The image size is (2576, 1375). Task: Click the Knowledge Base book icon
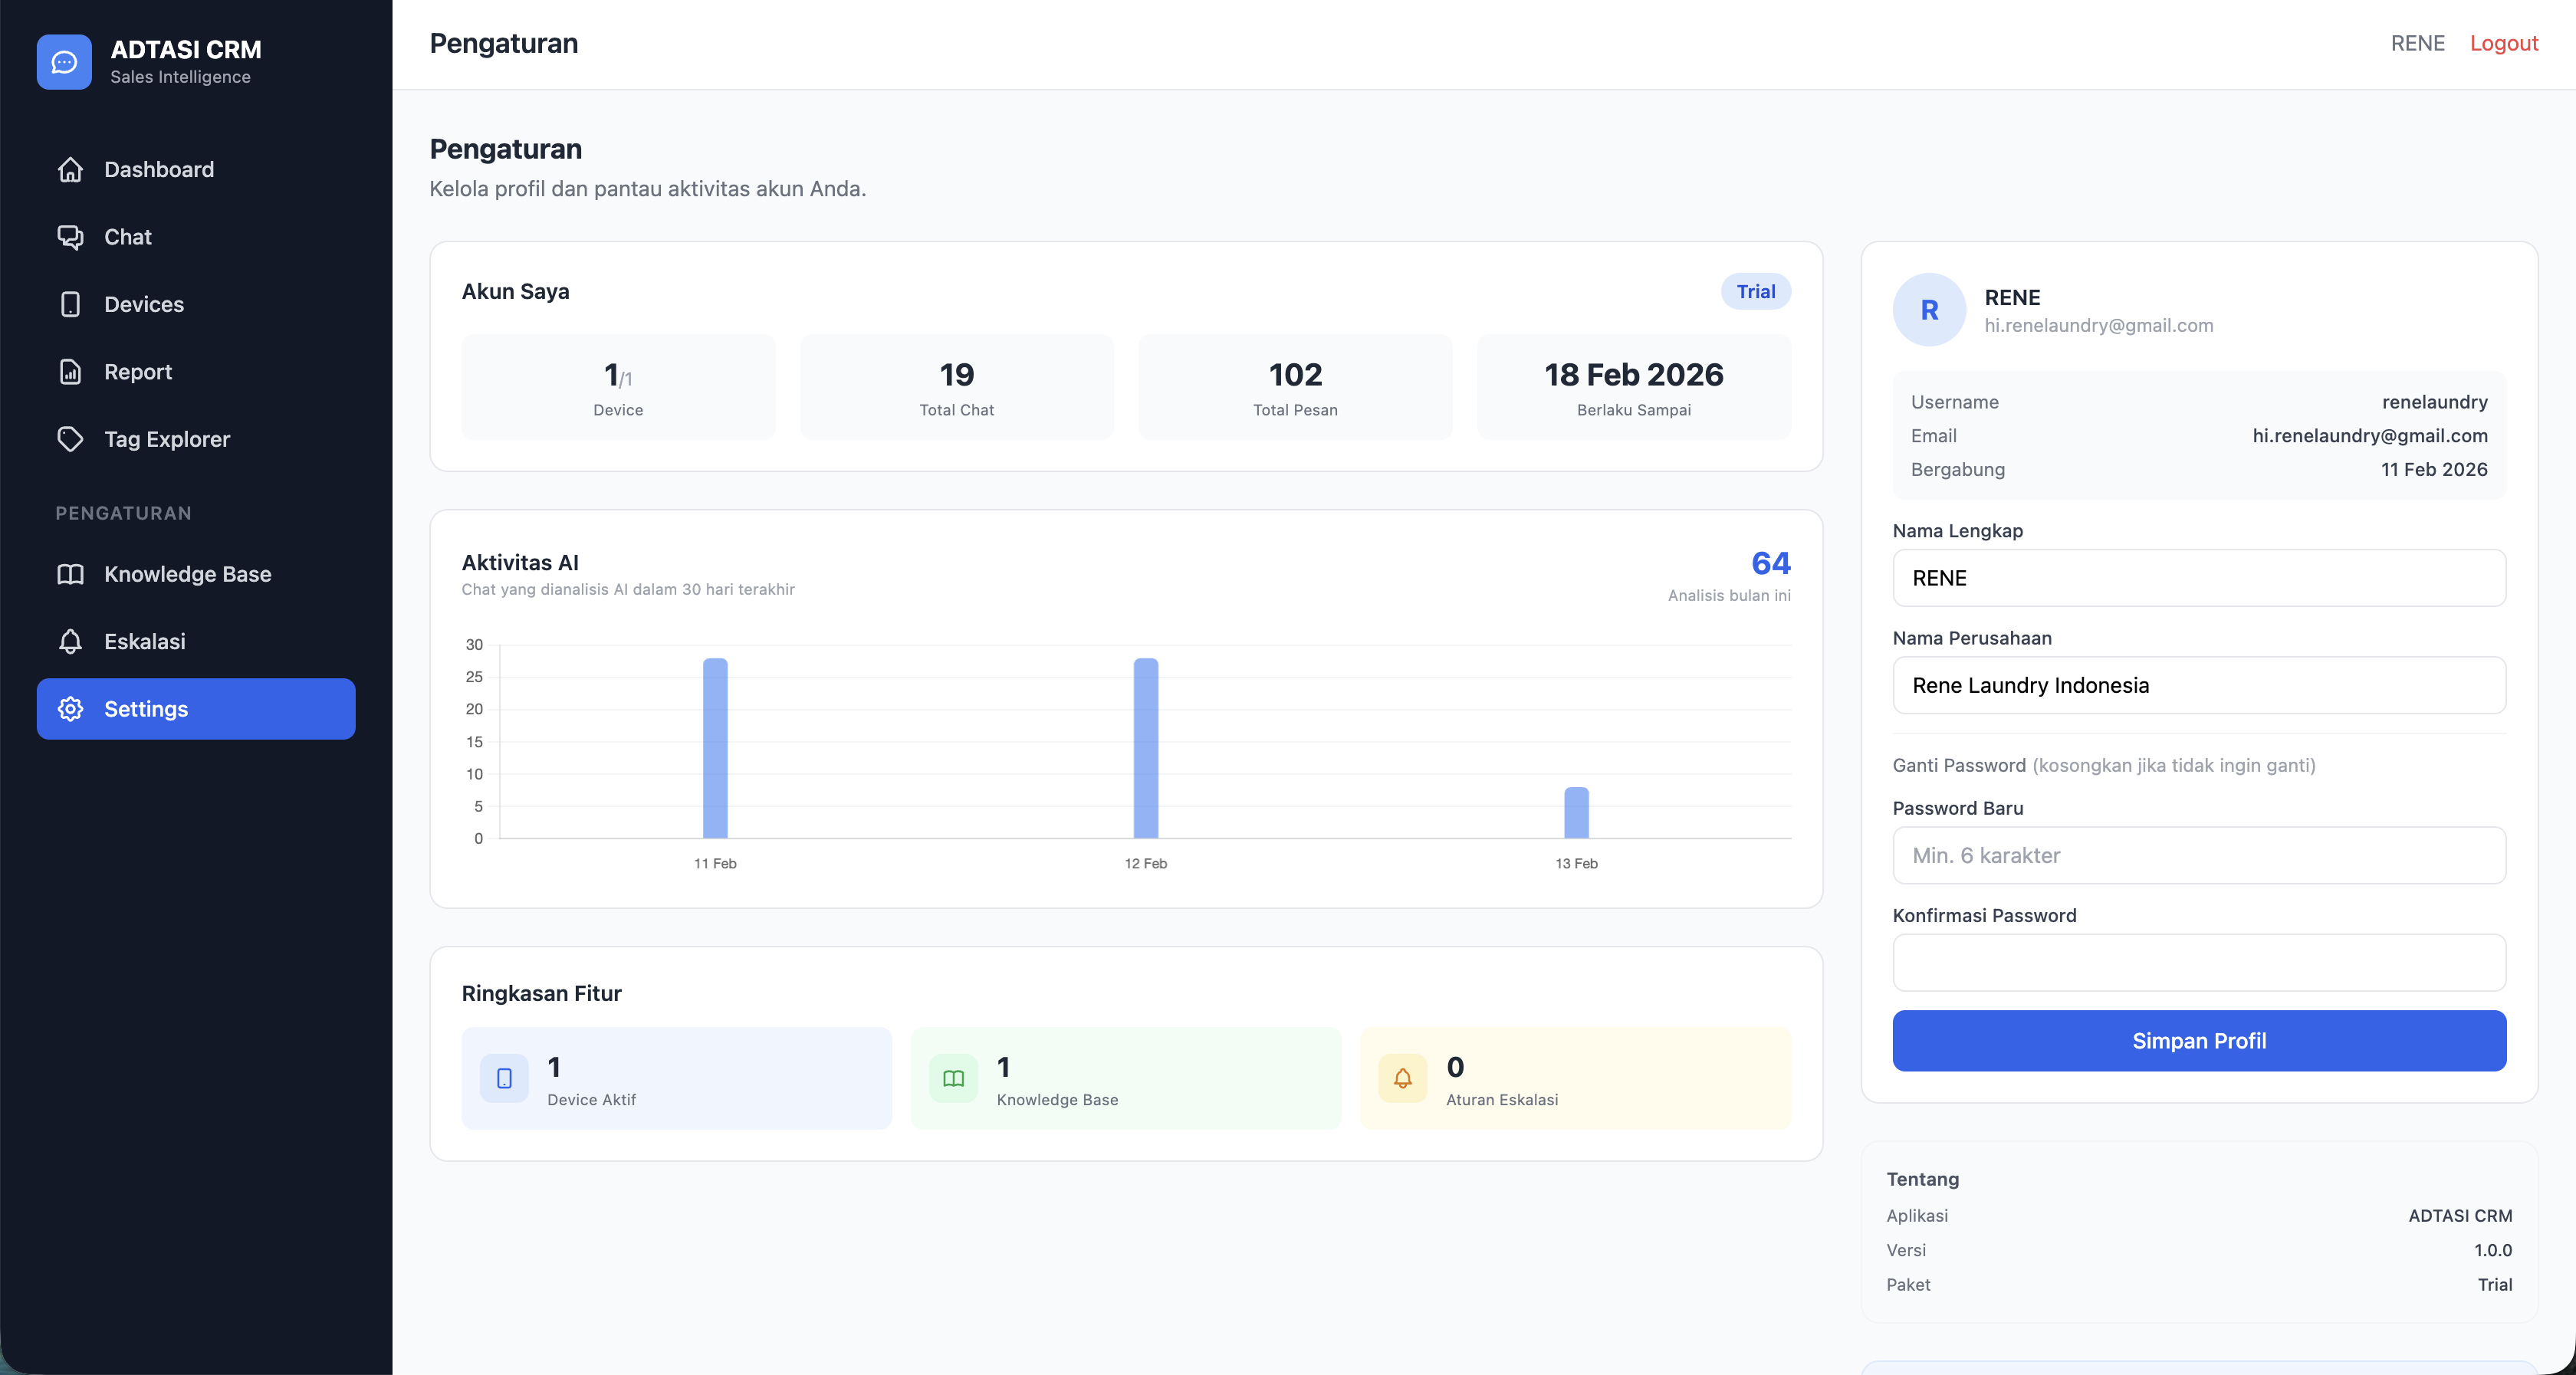[x=70, y=574]
